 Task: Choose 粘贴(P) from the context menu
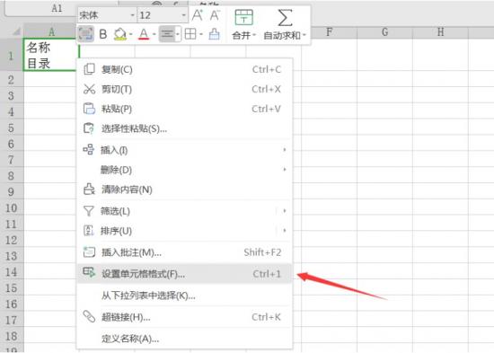point(184,109)
